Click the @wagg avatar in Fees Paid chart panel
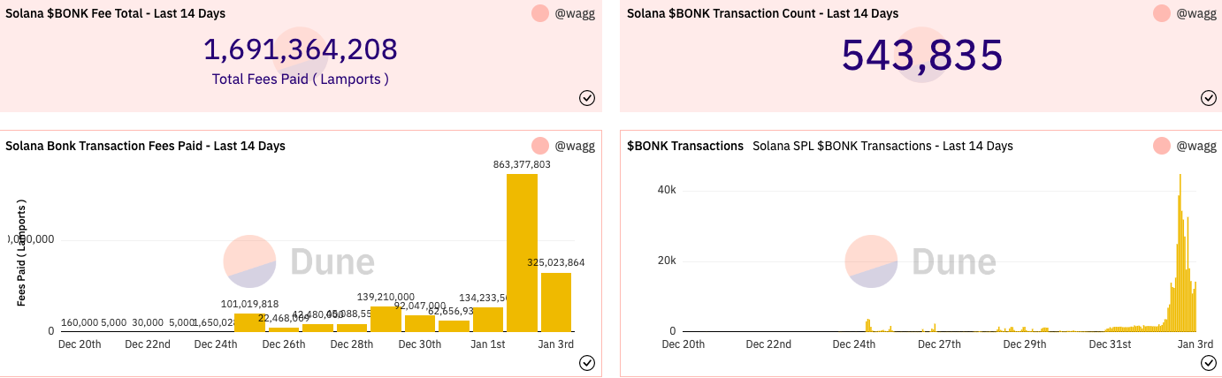The image size is (1222, 378). pyautogui.click(x=540, y=146)
